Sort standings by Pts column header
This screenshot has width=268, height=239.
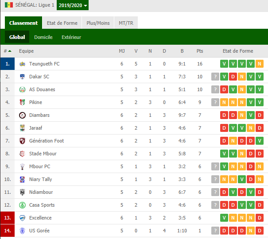click(200, 51)
